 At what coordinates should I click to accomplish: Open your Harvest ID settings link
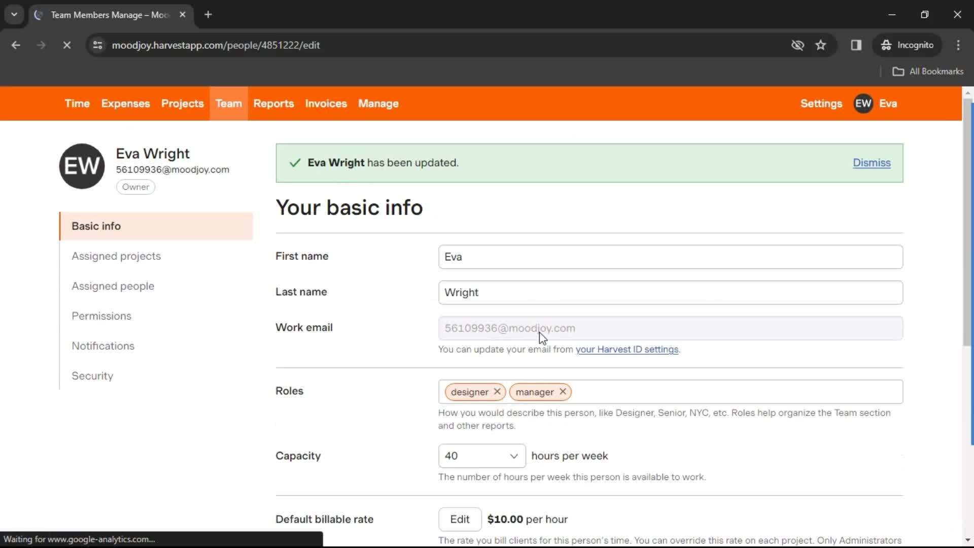[627, 349]
